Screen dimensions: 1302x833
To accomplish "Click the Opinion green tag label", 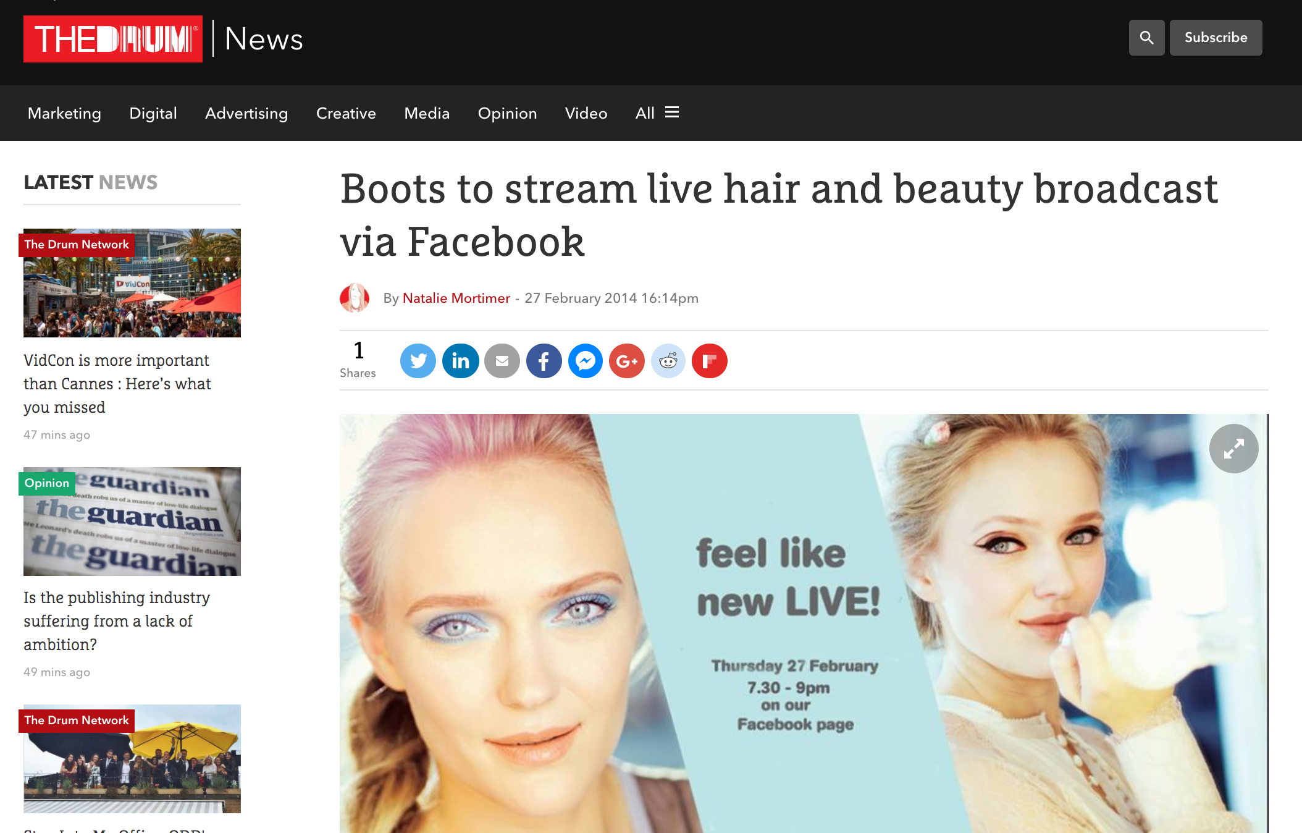I will 47,483.
